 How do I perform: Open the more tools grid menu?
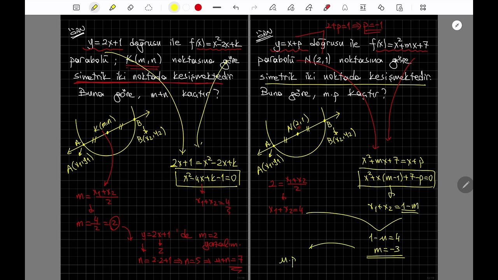pyautogui.click(x=423, y=7)
